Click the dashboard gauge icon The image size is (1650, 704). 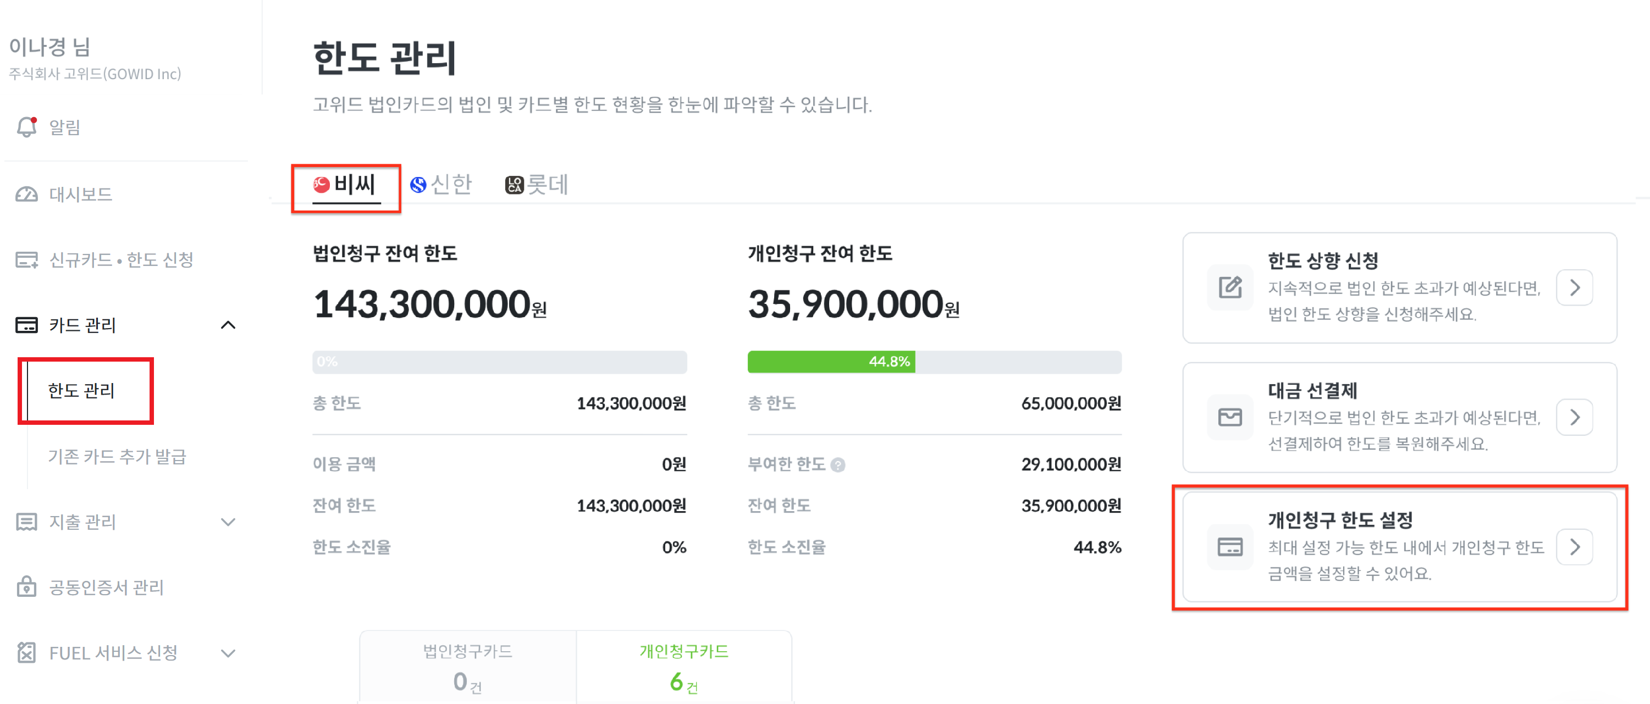coord(26,195)
